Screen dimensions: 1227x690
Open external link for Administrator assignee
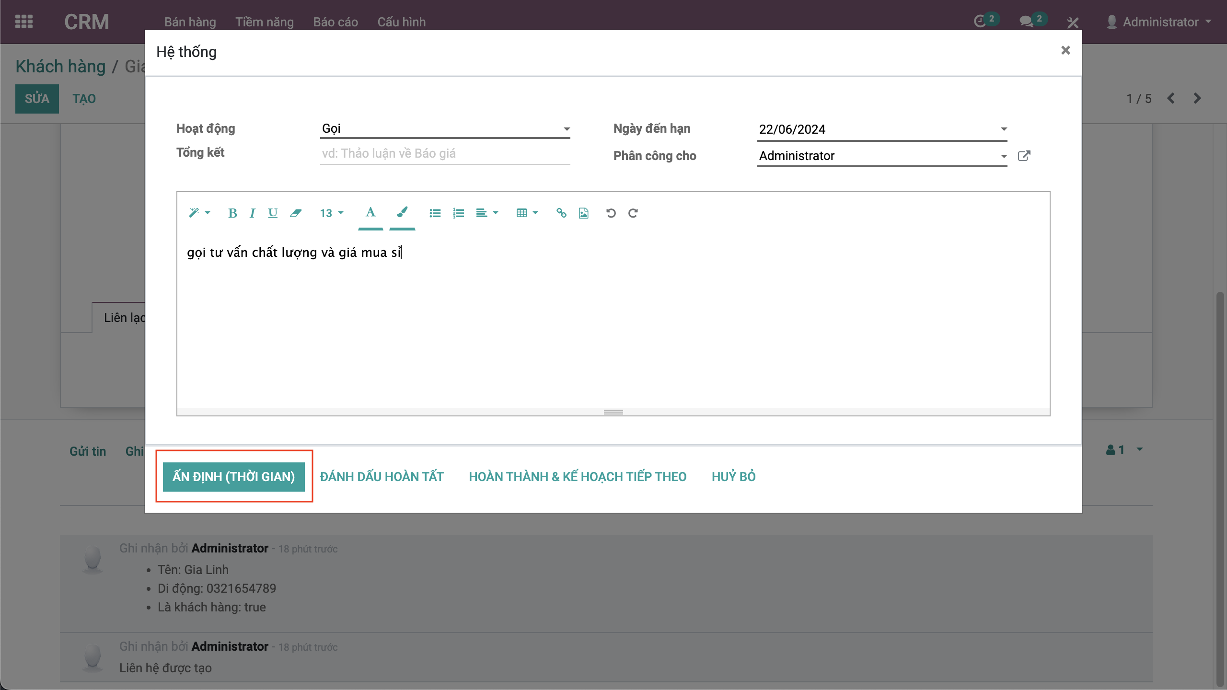[1024, 156]
